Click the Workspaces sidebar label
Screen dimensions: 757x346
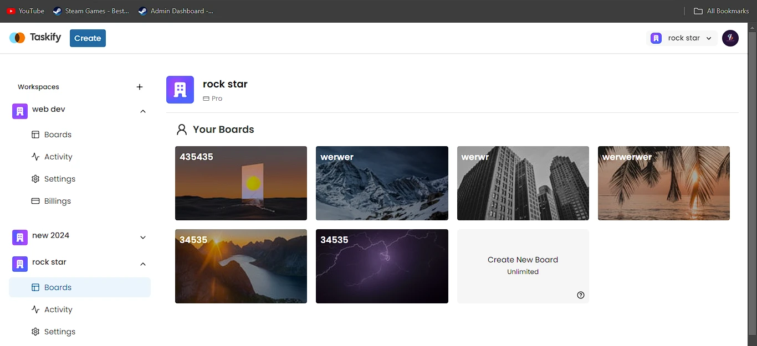[x=38, y=87]
